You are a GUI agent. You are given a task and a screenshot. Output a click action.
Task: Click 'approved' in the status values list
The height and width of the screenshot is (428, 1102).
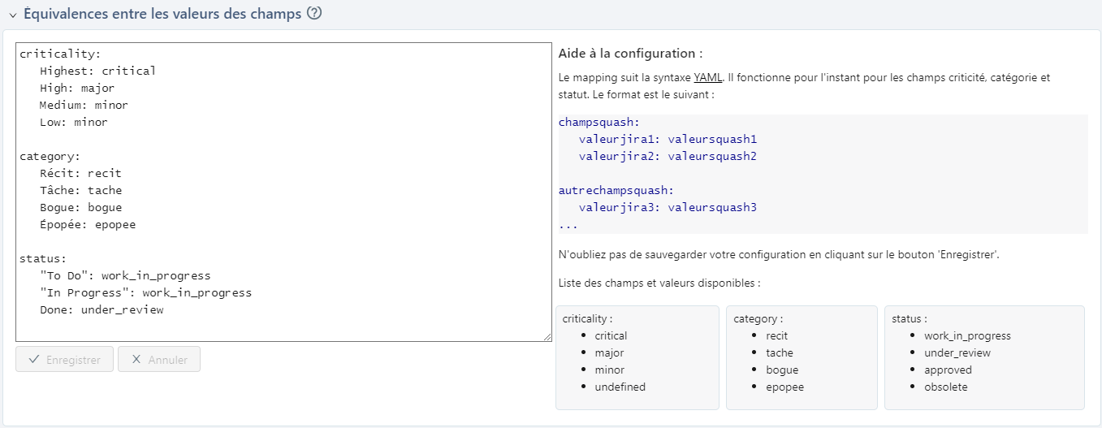point(948,370)
